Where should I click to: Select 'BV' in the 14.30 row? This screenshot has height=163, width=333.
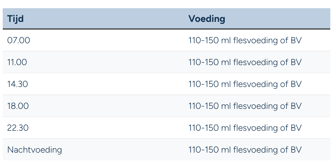(296, 84)
